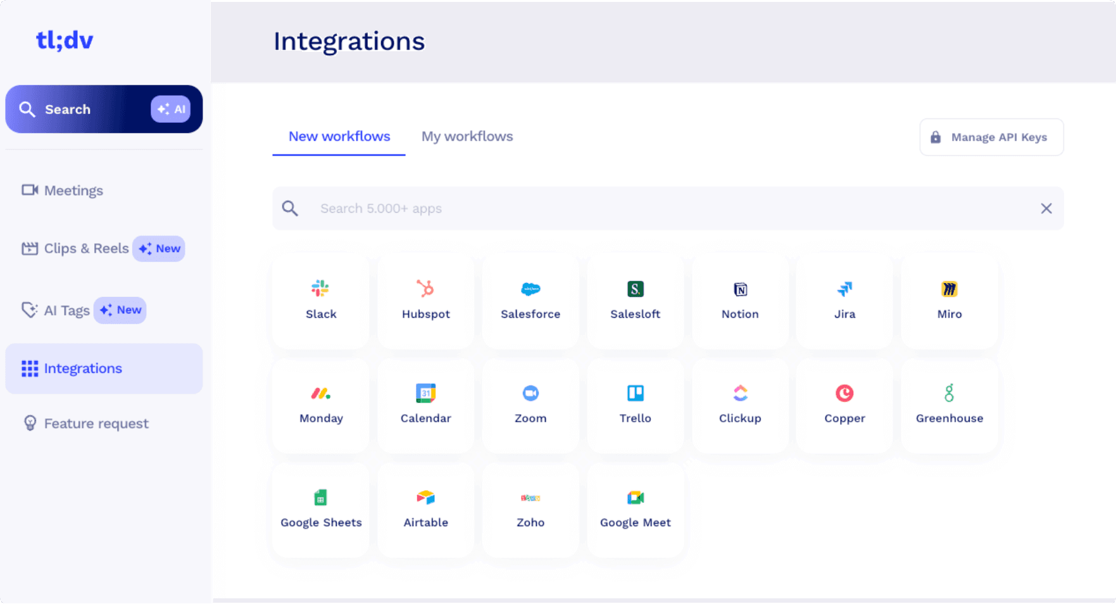Viewport: 1116px width, 604px height.
Task: Choose the Google Sheets integration
Action: (x=321, y=509)
